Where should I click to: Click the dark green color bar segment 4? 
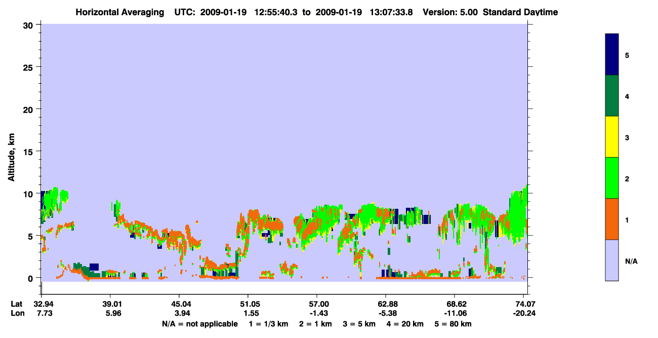pyautogui.click(x=612, y=96)
